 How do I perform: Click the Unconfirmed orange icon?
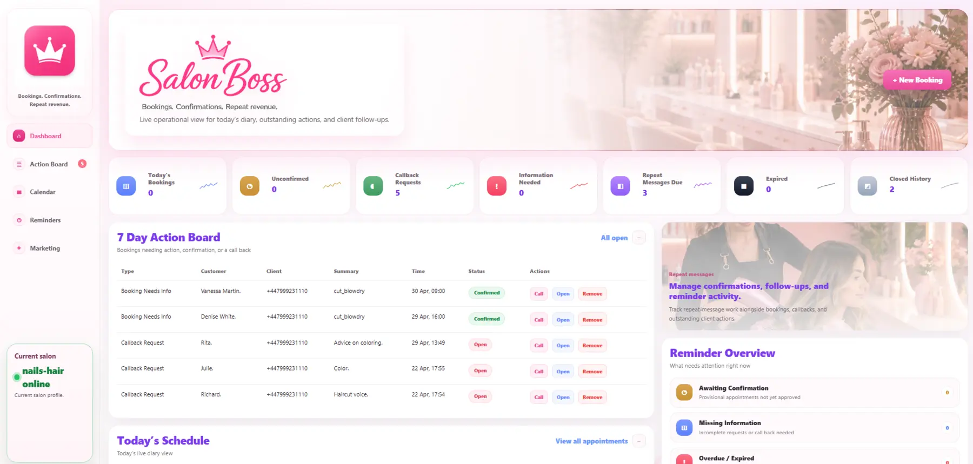(x=250, y=186)
